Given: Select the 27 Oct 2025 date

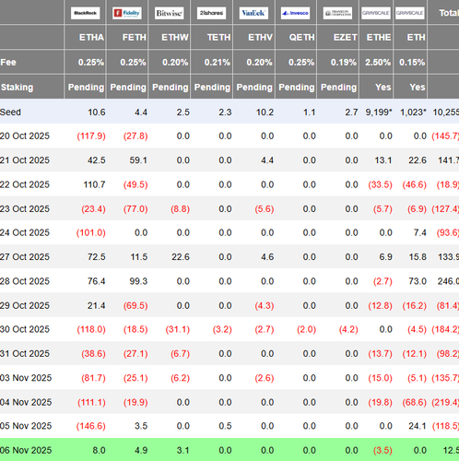Looking at the screenshot, I should [25, 257].
